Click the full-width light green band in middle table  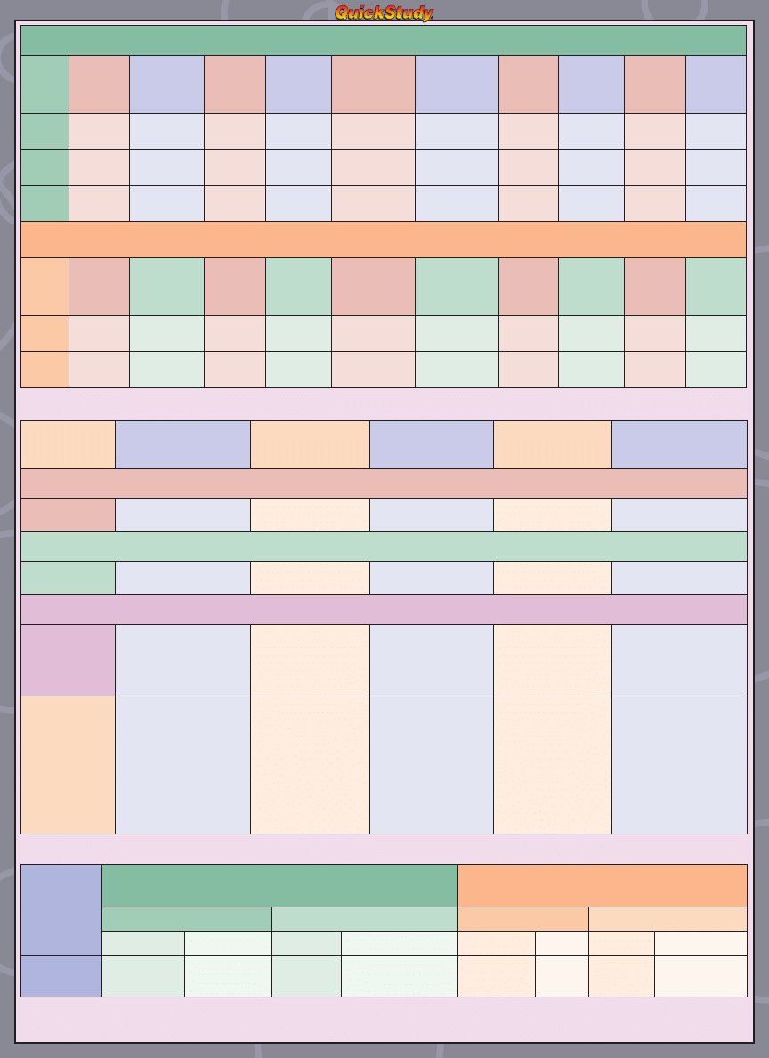pyautogui.click(x=383, y=546)
